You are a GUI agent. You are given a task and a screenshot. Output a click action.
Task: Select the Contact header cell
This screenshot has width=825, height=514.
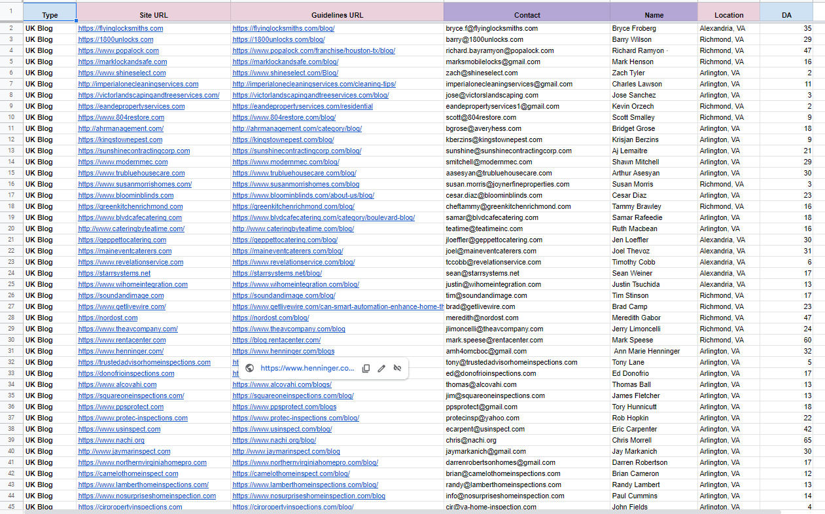[527, 12]
